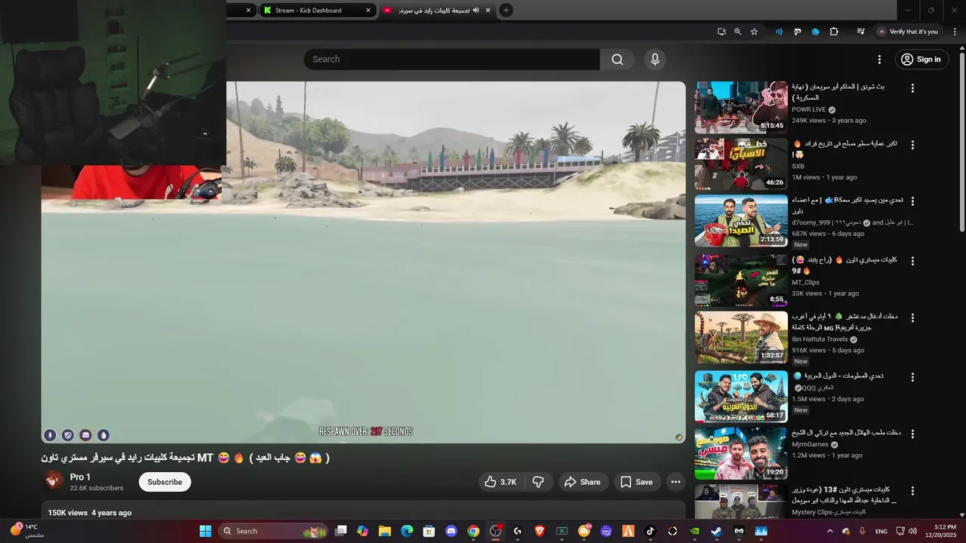Open options menu for Ibn Hattuta Travels video
This screenshot has height=543, width=966.
pos(912,318)
